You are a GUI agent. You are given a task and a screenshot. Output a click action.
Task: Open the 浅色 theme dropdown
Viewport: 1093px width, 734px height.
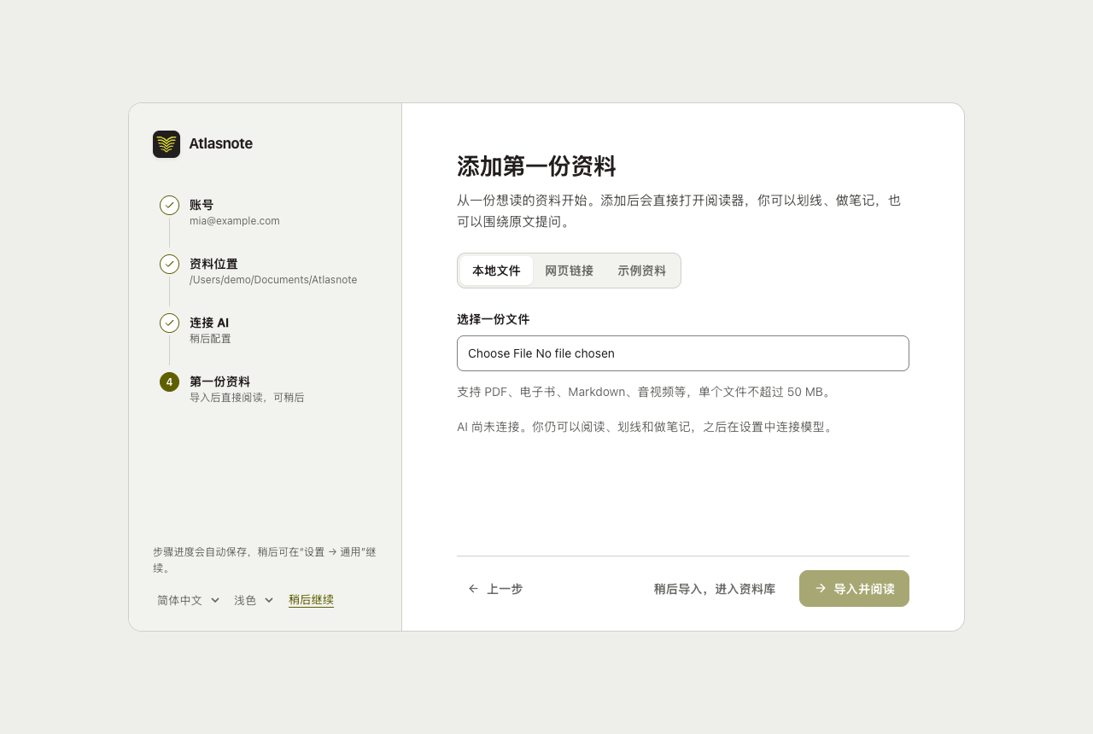(x=254, y=600)
